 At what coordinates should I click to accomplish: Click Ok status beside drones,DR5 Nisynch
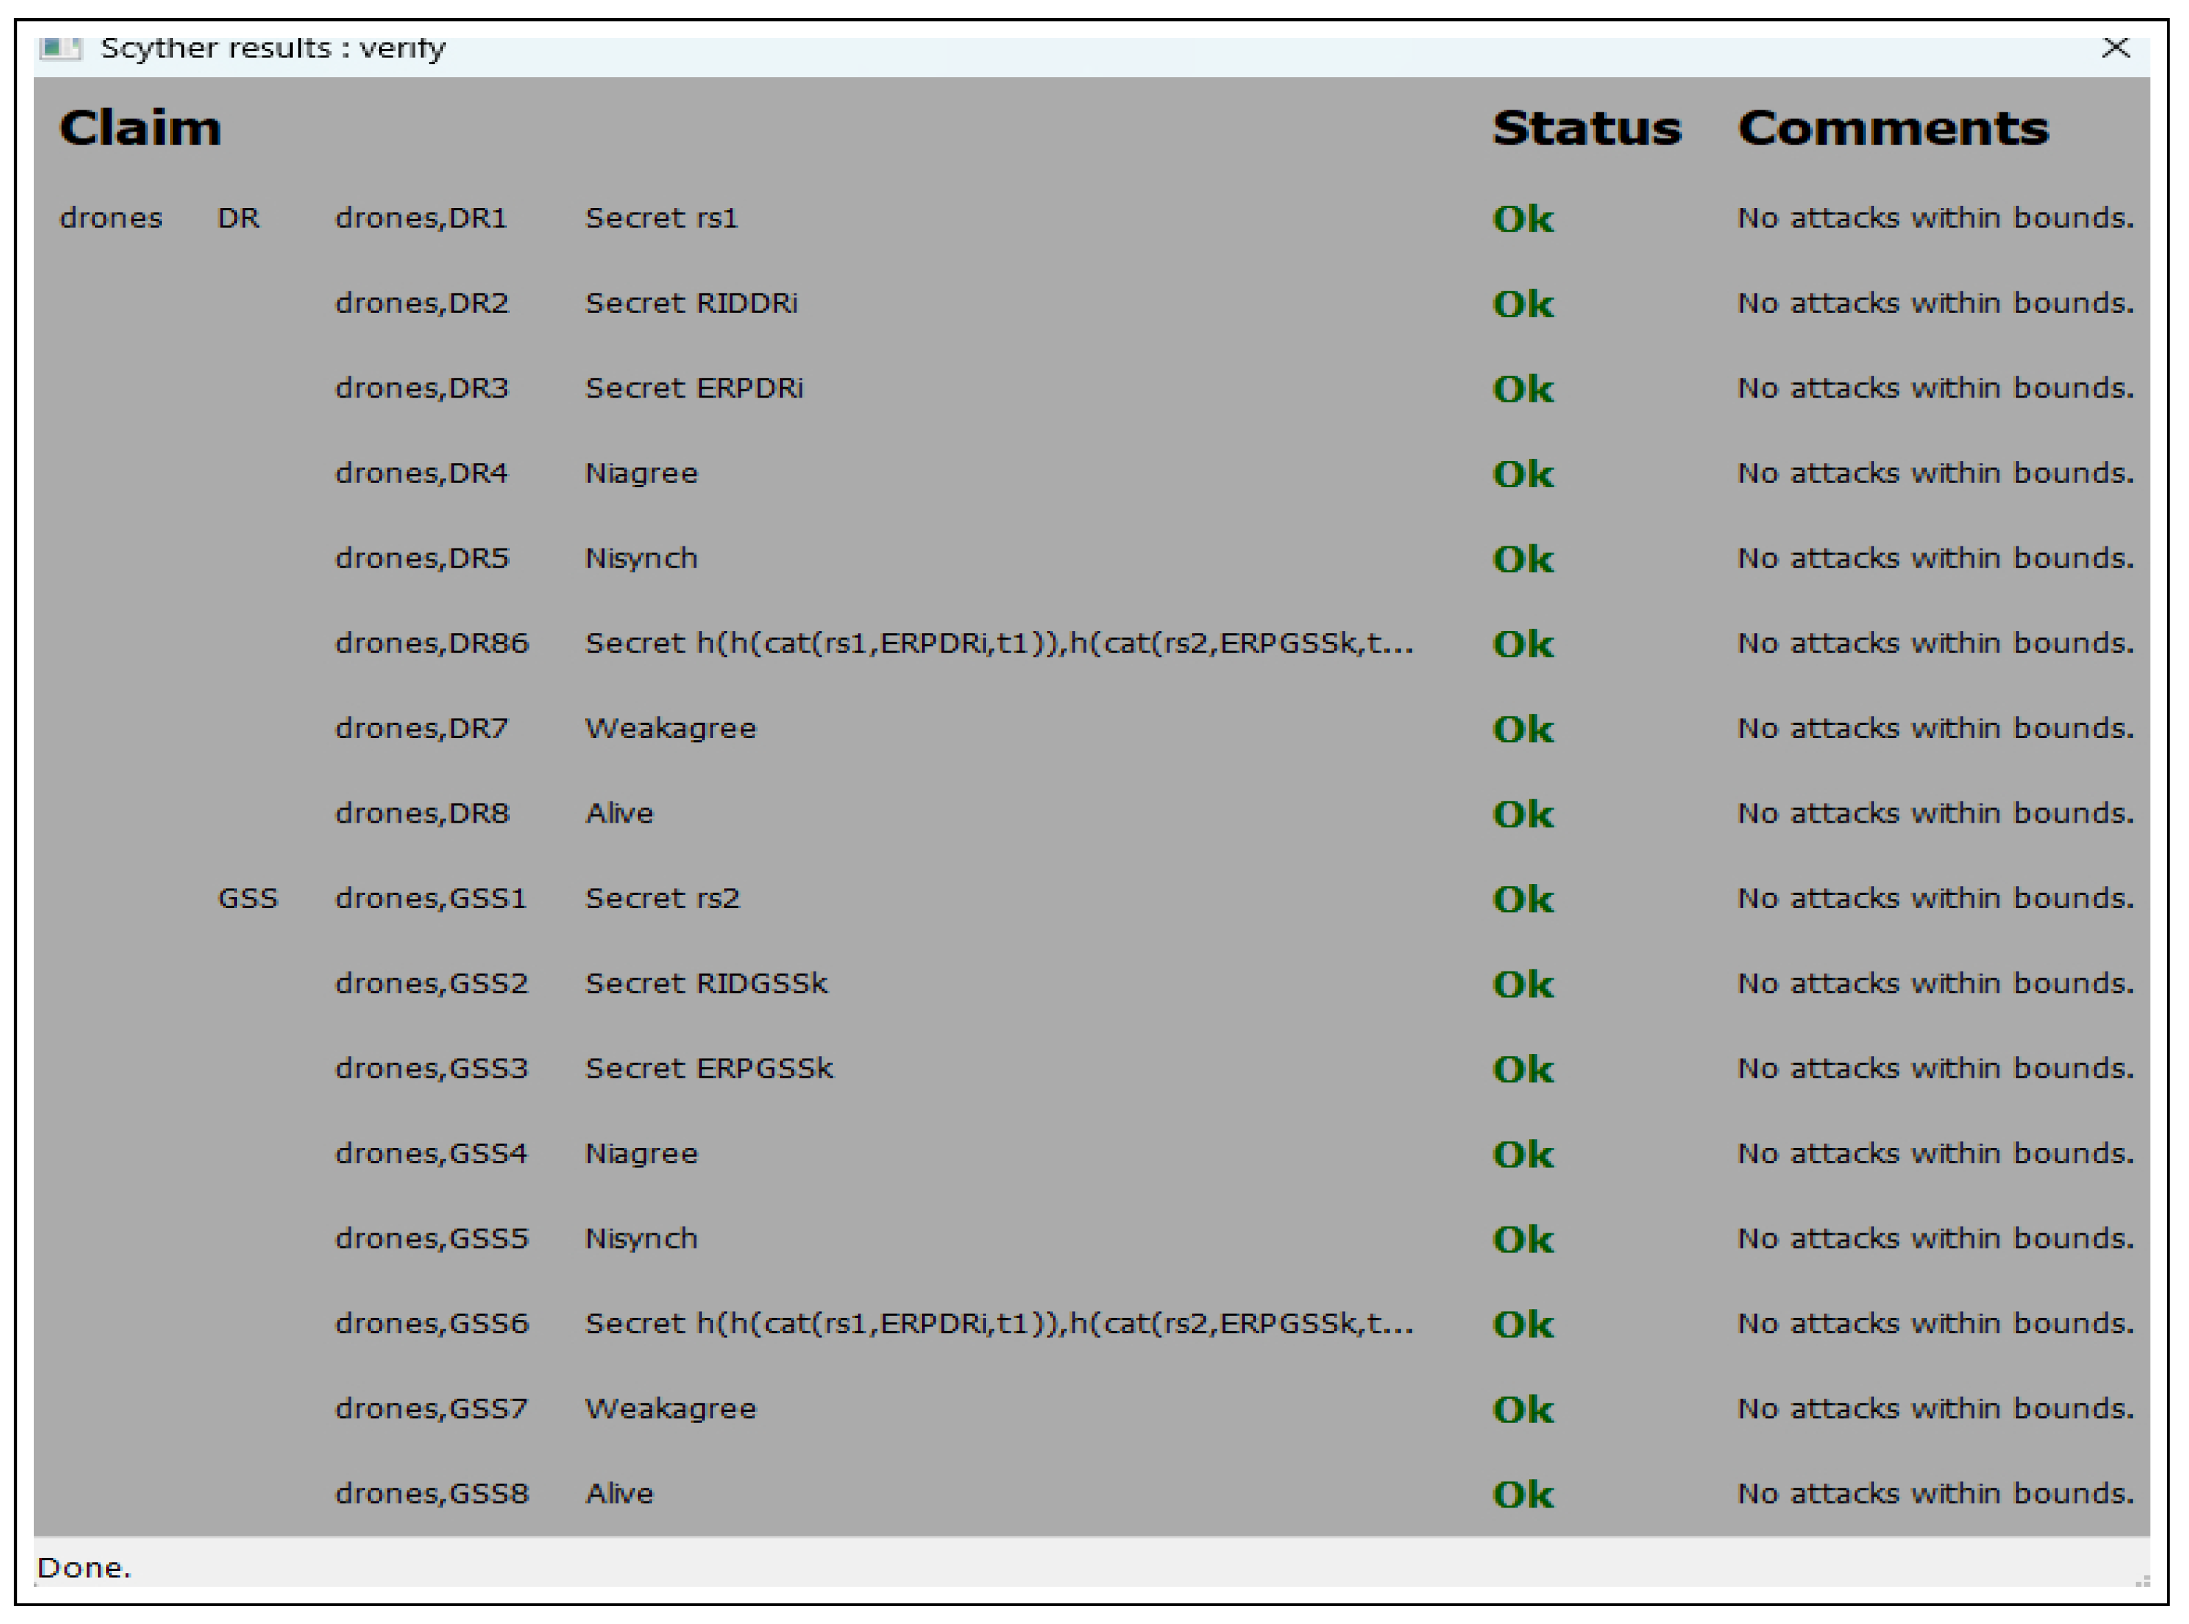coord(1521,558)
